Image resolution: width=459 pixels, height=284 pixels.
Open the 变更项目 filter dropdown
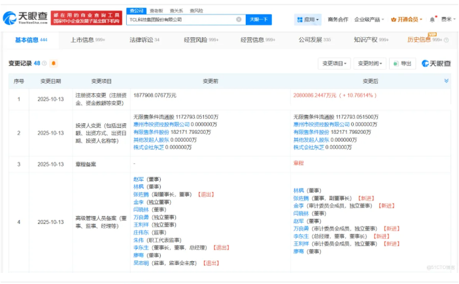pos(334,63)
